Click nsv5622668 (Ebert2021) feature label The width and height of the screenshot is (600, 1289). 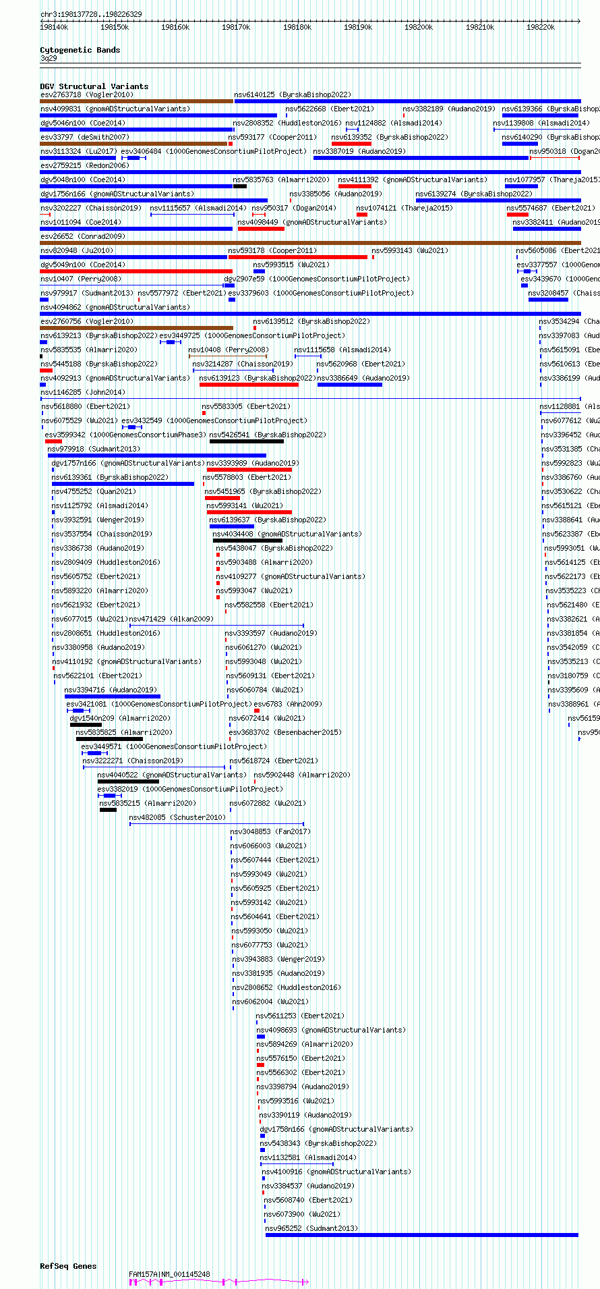tap(330, 109)
